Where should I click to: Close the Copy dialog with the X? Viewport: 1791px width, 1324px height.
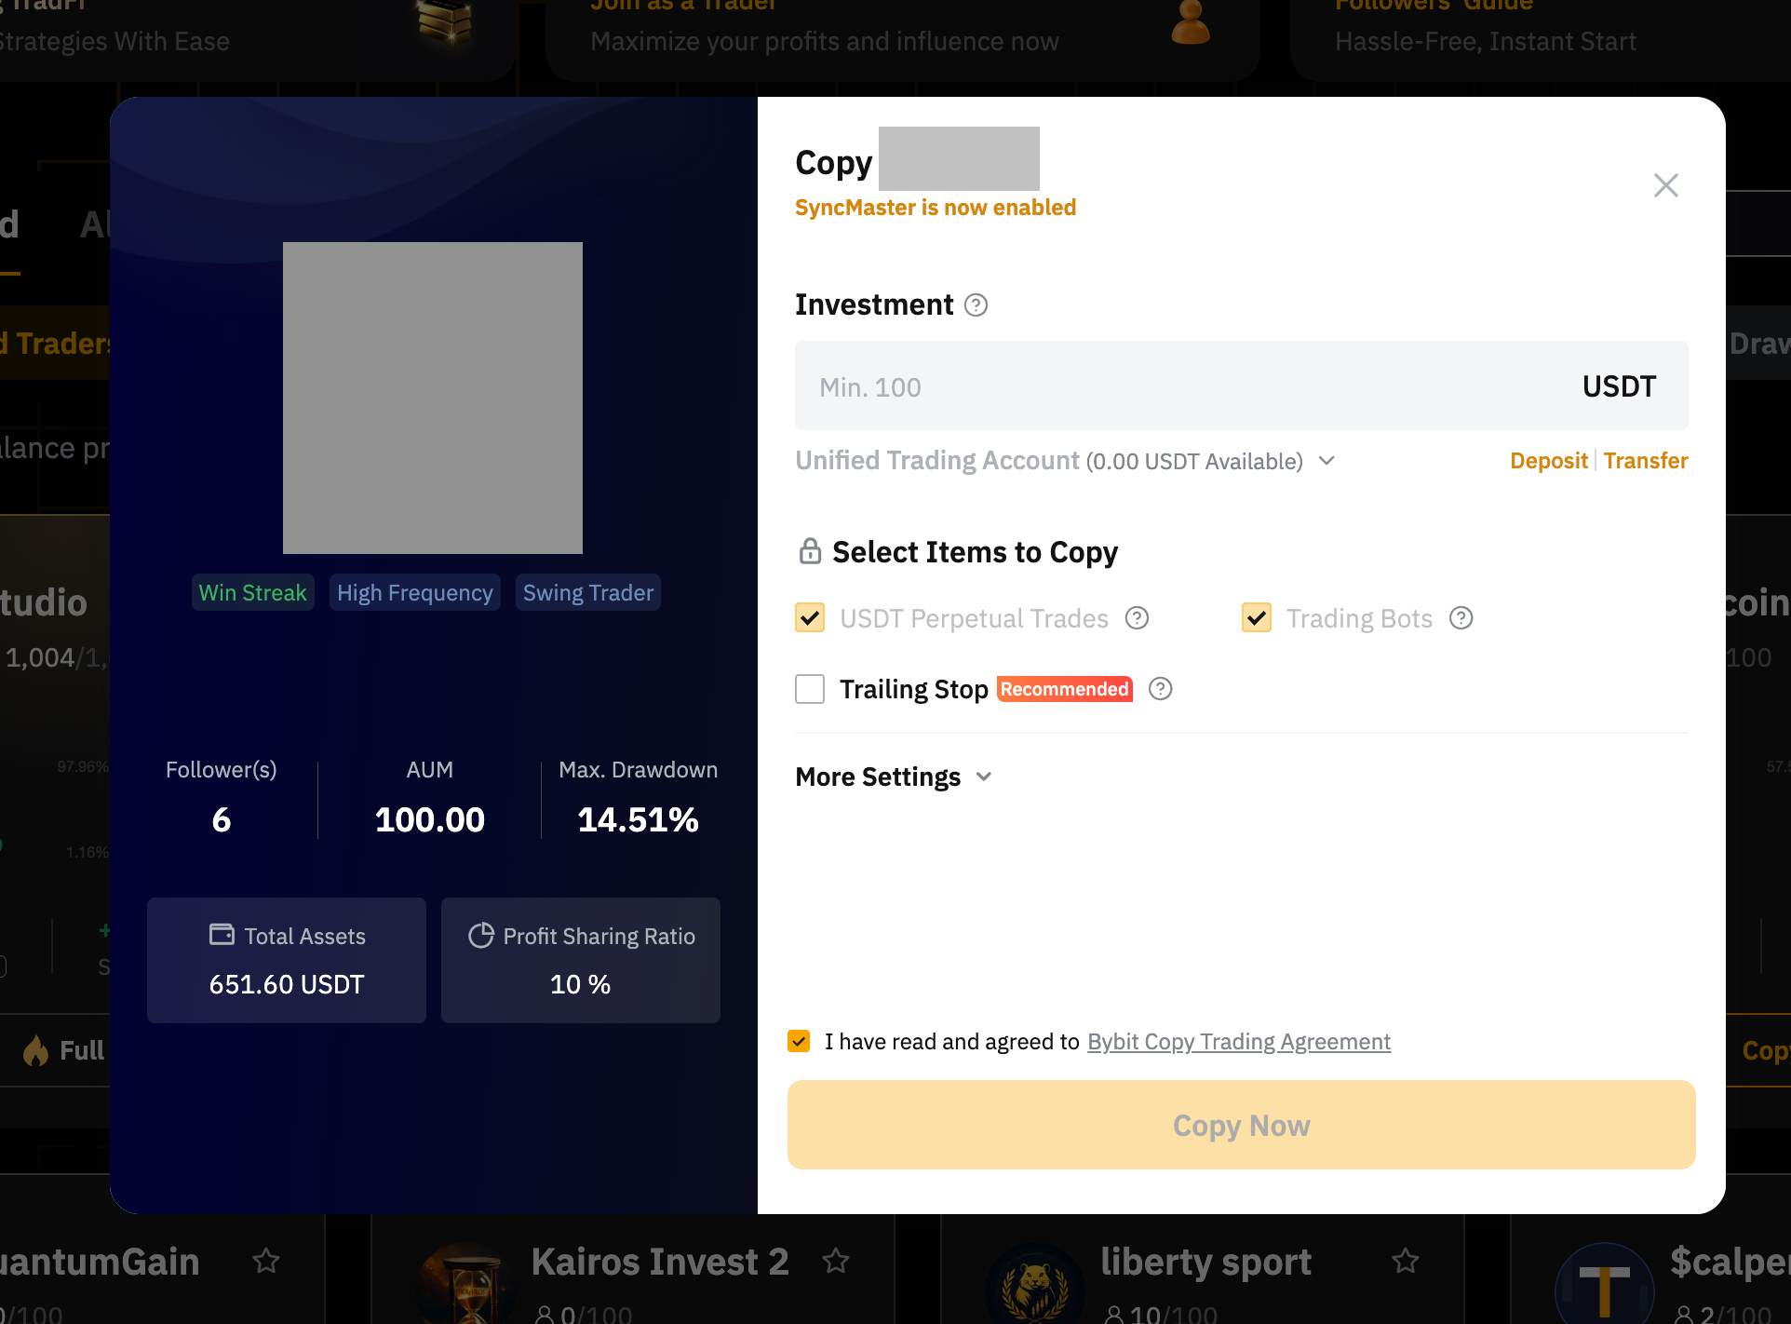(x=1665, y=185)
